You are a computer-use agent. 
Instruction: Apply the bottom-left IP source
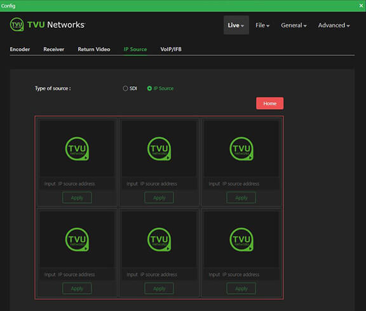coord(77,288)
